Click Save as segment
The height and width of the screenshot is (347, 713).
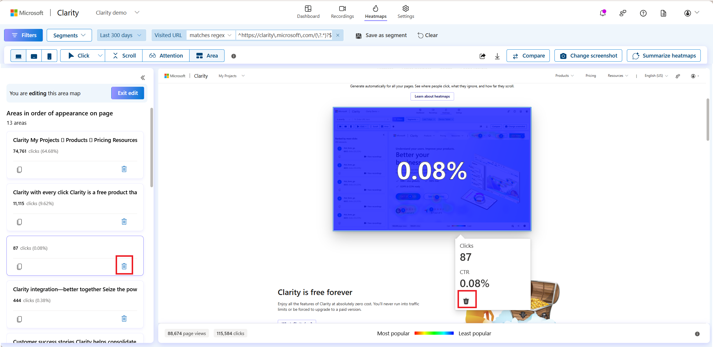point(381,35)
